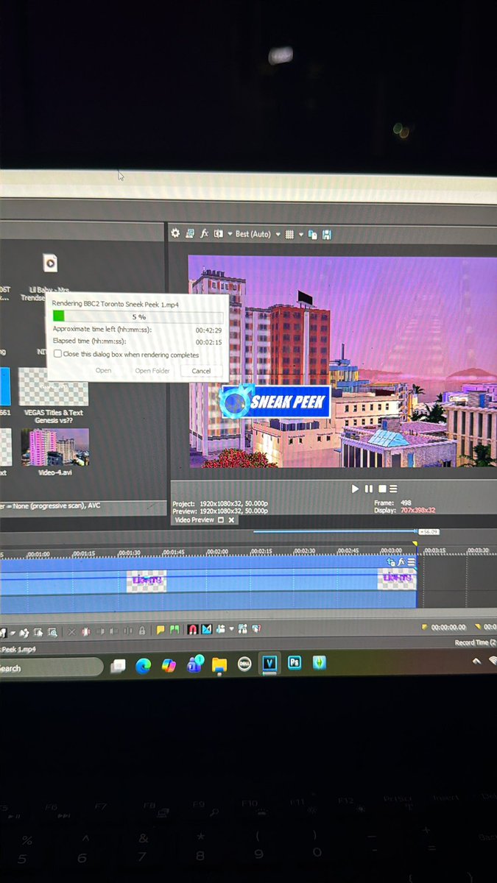This screenshot has width=497, height=883.
Task: Click the greyed-out Open Folder button
Action: [152, 371]
